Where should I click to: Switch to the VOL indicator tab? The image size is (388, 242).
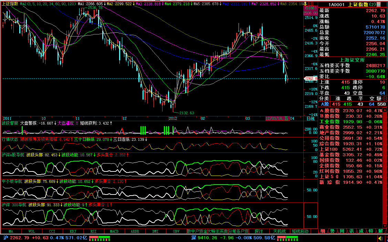pyautogui.click(x=32, y=231)
